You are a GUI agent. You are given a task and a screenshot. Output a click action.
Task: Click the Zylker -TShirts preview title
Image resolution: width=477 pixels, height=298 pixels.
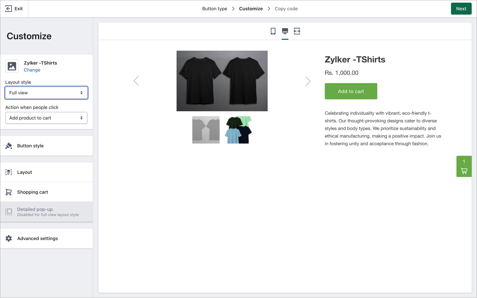(x=355, y=60)
